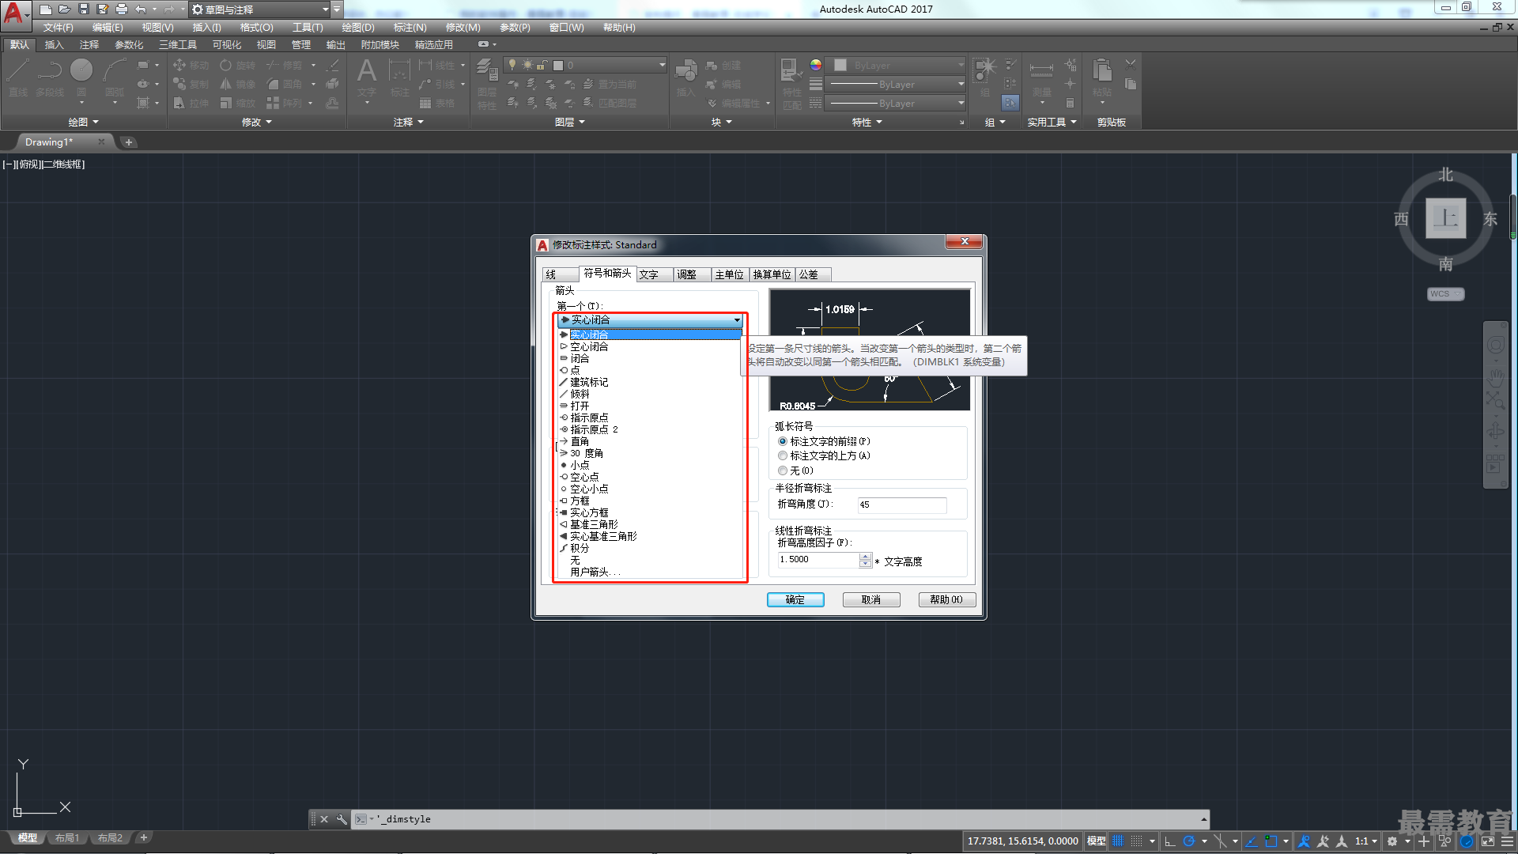This screenshot has height=854, width=1518.
Task: Click the Clean Screen icon in status bar
Action: tap(1487, 841)
